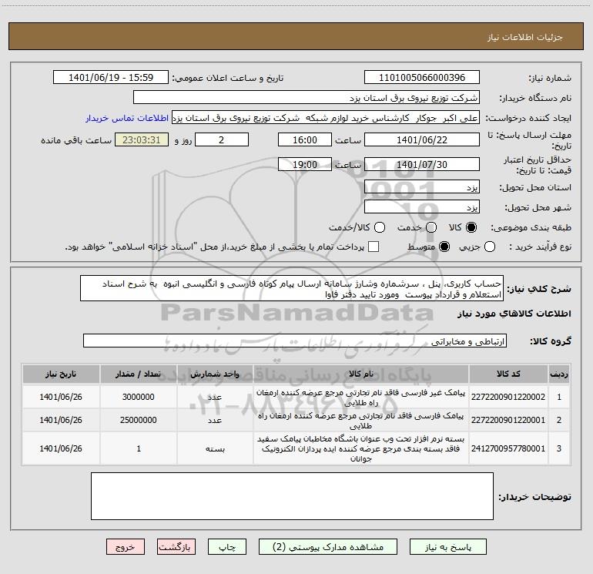Click the response deadline date 1401/06/22
593x574 pixels.
tap(422, 139)
